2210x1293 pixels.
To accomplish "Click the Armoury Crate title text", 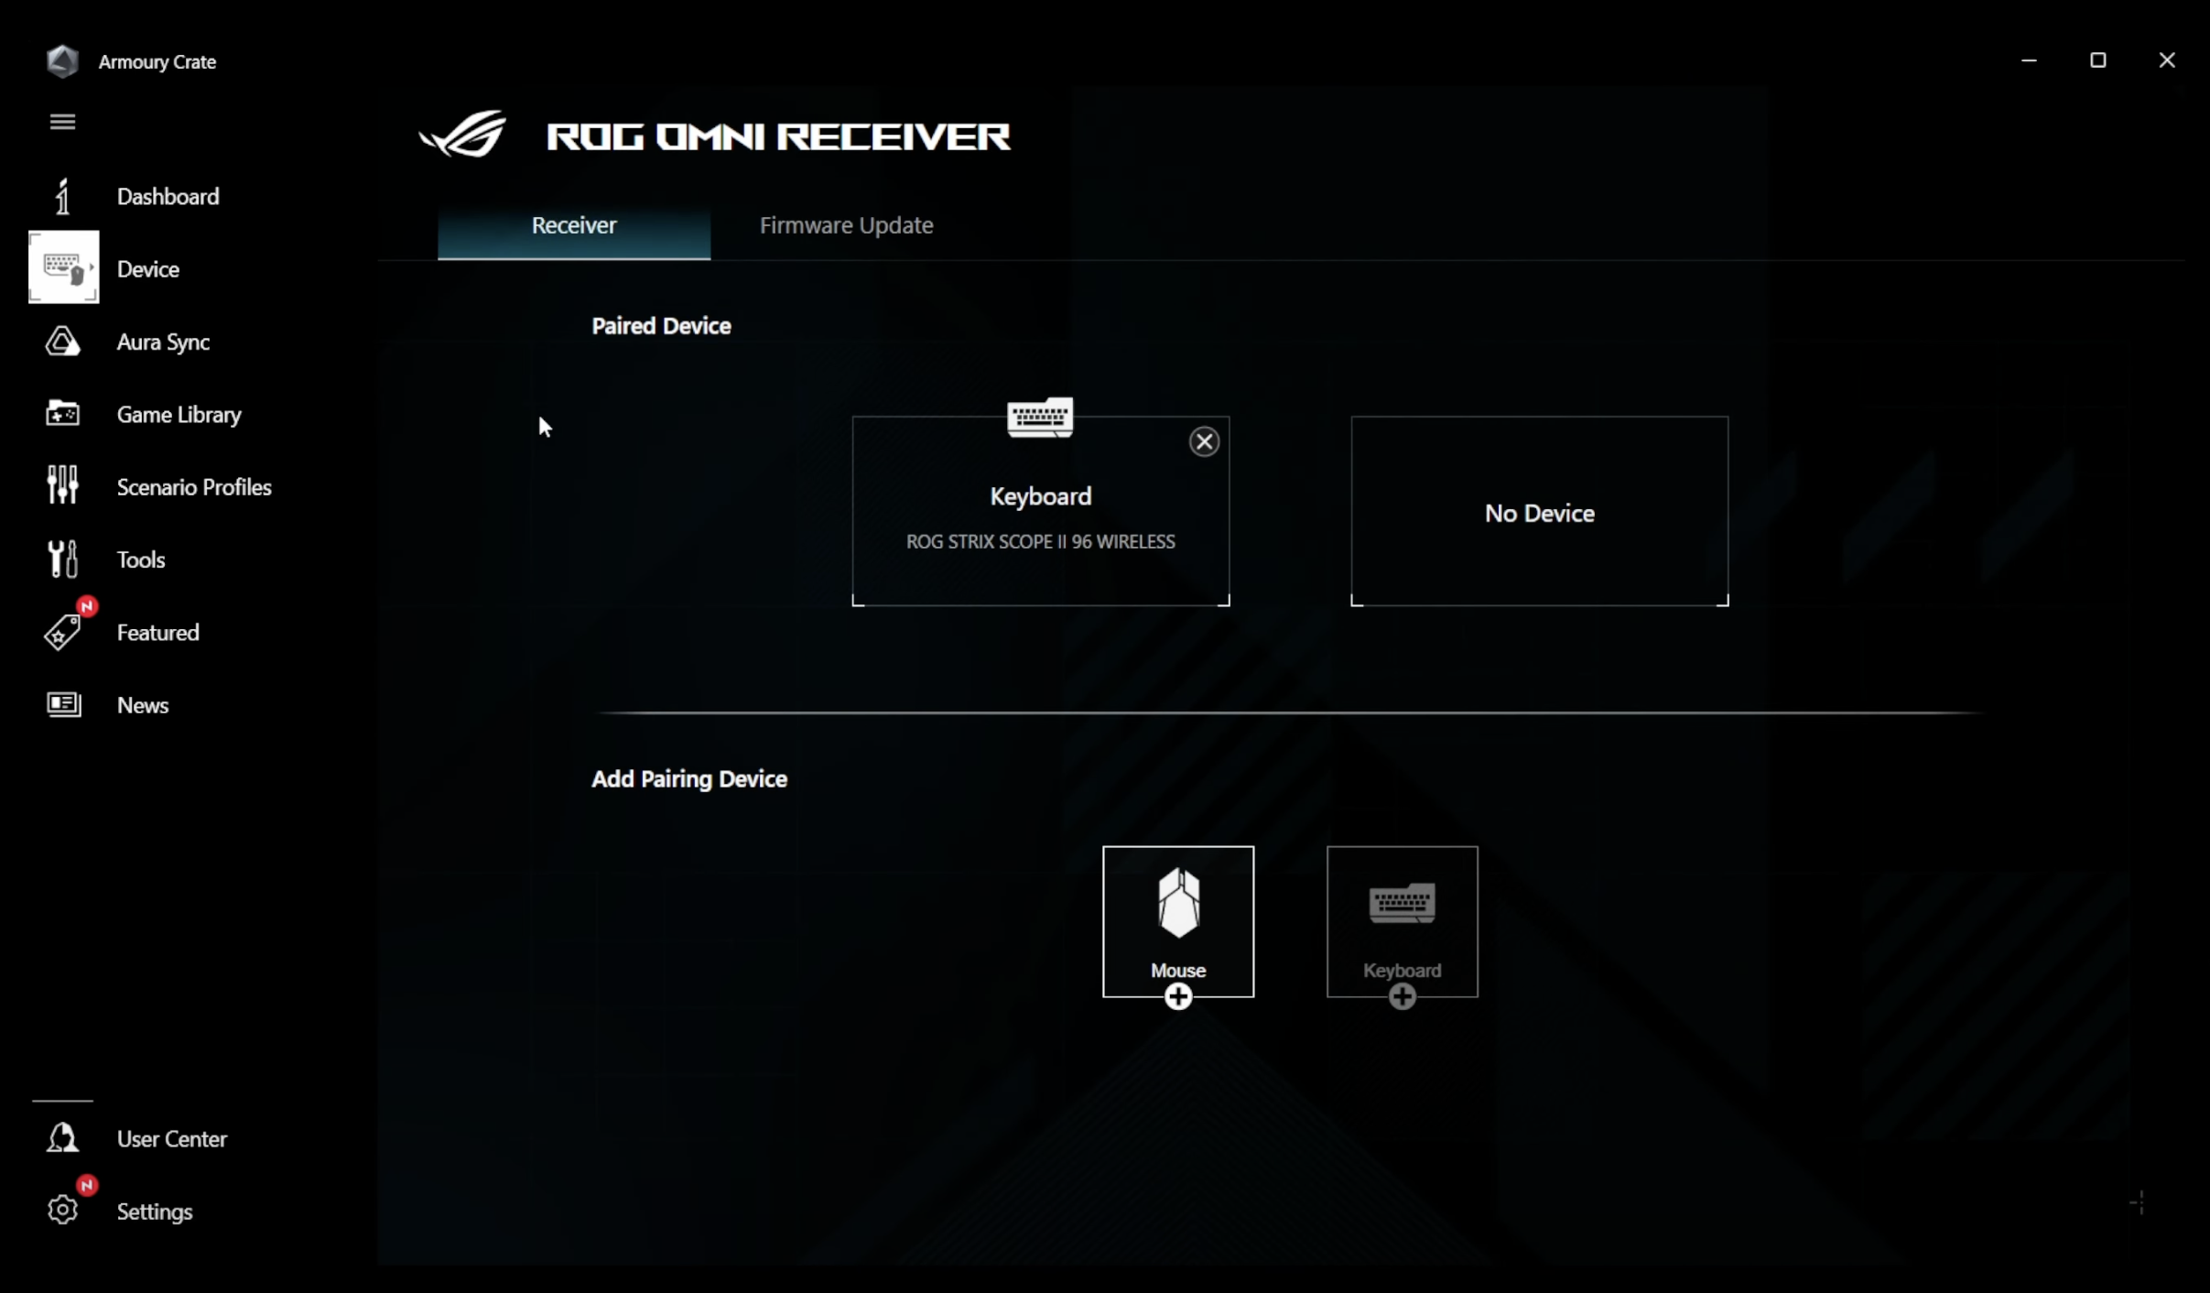I will pos(157,61).
